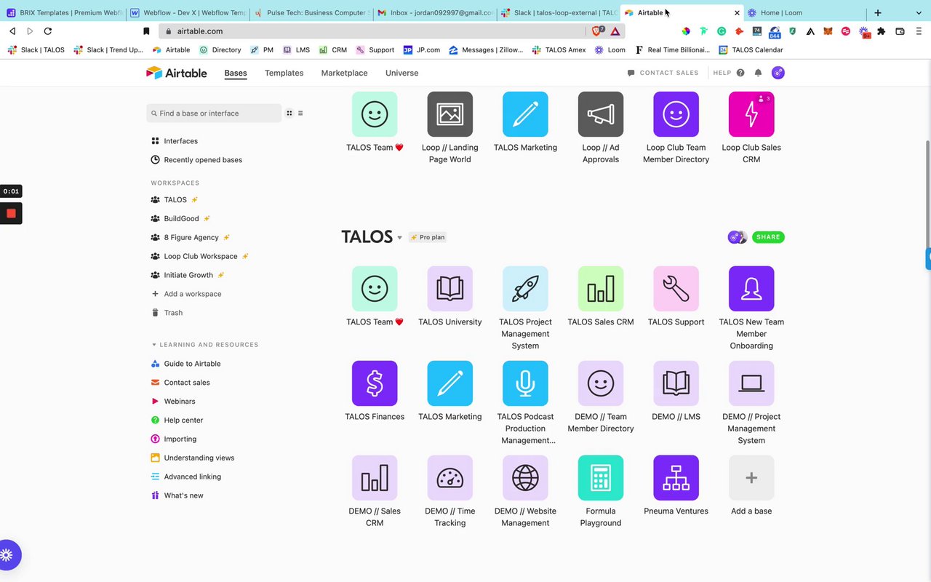Screen dimensions: 931x582
Task: Select the BuildGood workspace
Action: coord(180,218)
